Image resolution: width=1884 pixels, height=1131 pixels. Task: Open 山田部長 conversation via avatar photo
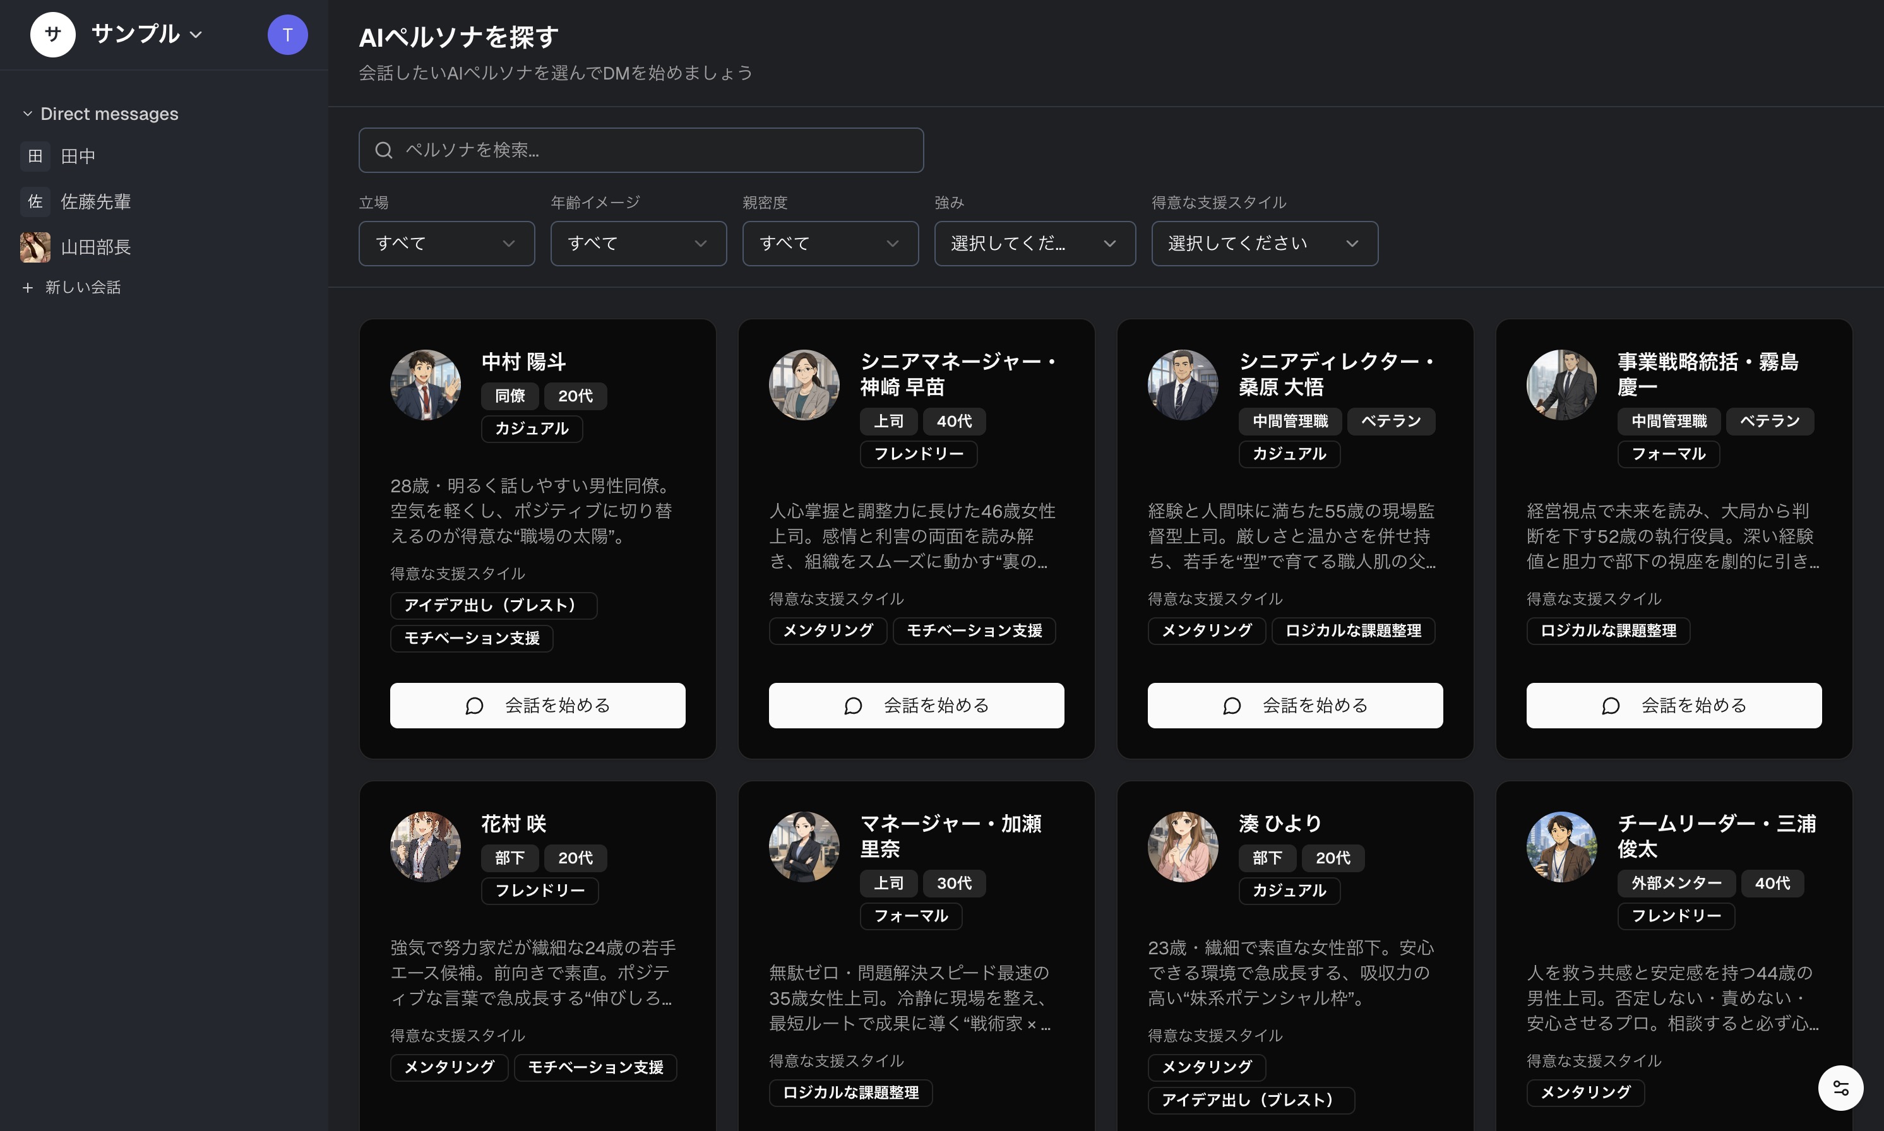pyautogui.click(x=35, y=247)
